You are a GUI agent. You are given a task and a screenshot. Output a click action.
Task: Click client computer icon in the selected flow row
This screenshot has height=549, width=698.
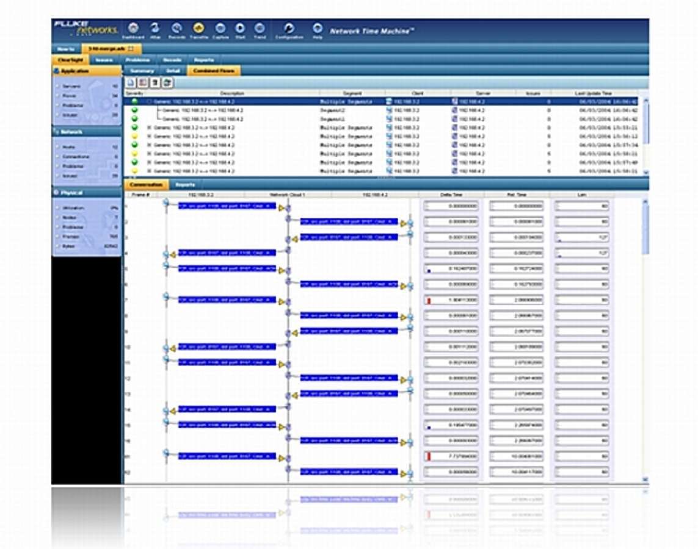(389, 101)
